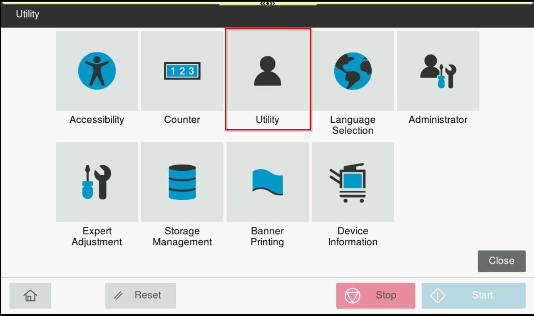
Task: Open Device Information printer icon
Action: [353, 182]
